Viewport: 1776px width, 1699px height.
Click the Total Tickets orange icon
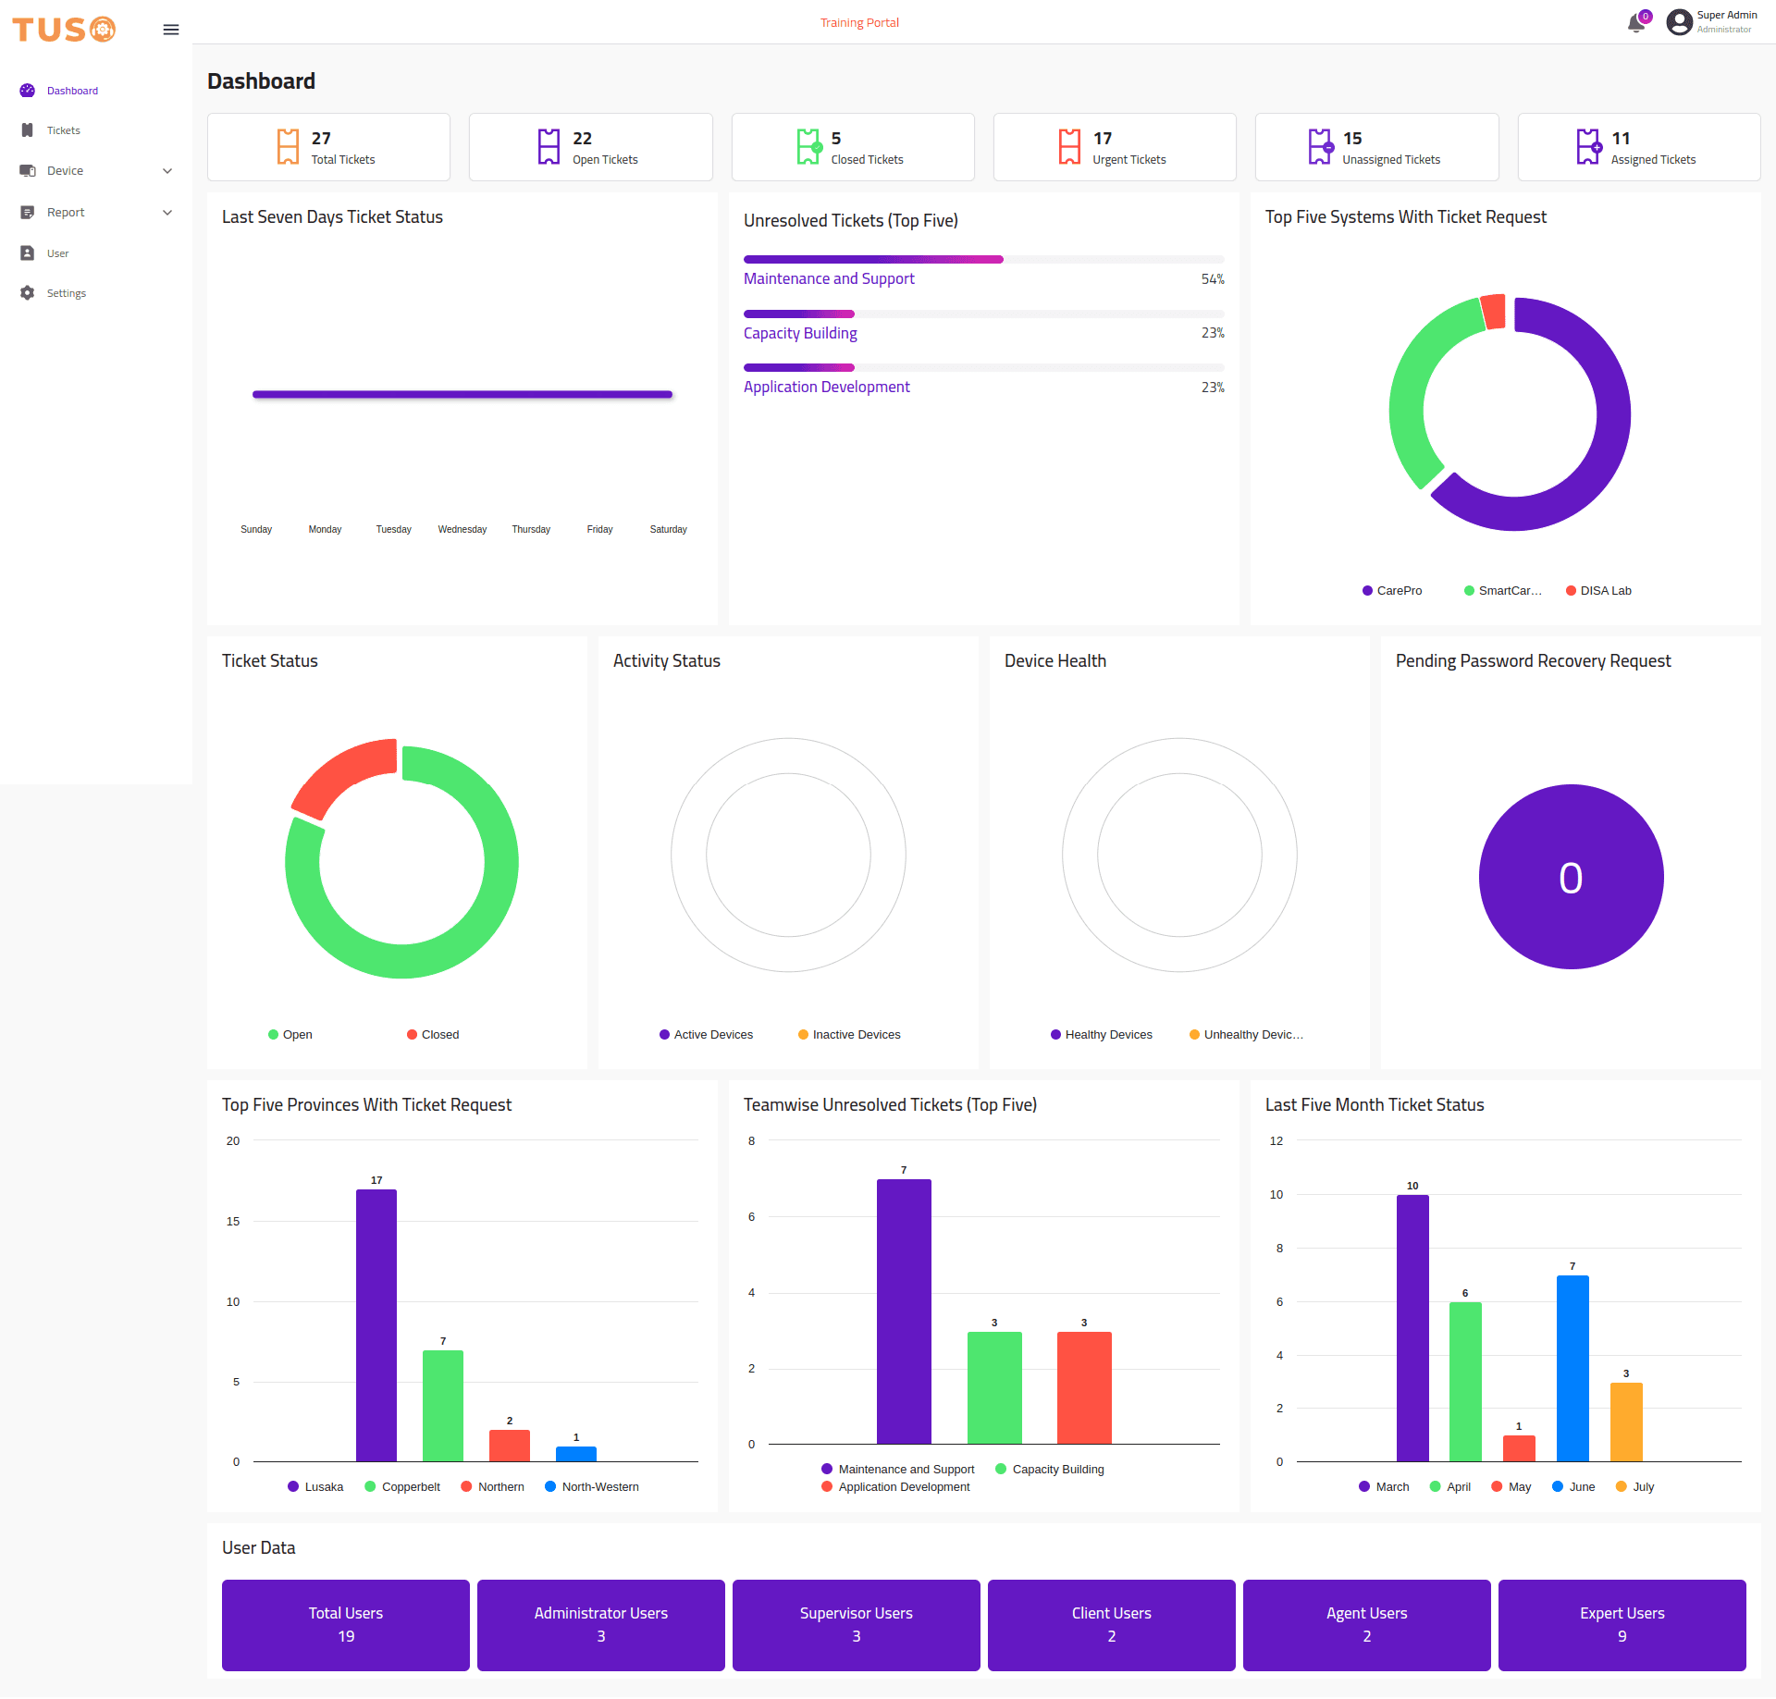(289, 146)
